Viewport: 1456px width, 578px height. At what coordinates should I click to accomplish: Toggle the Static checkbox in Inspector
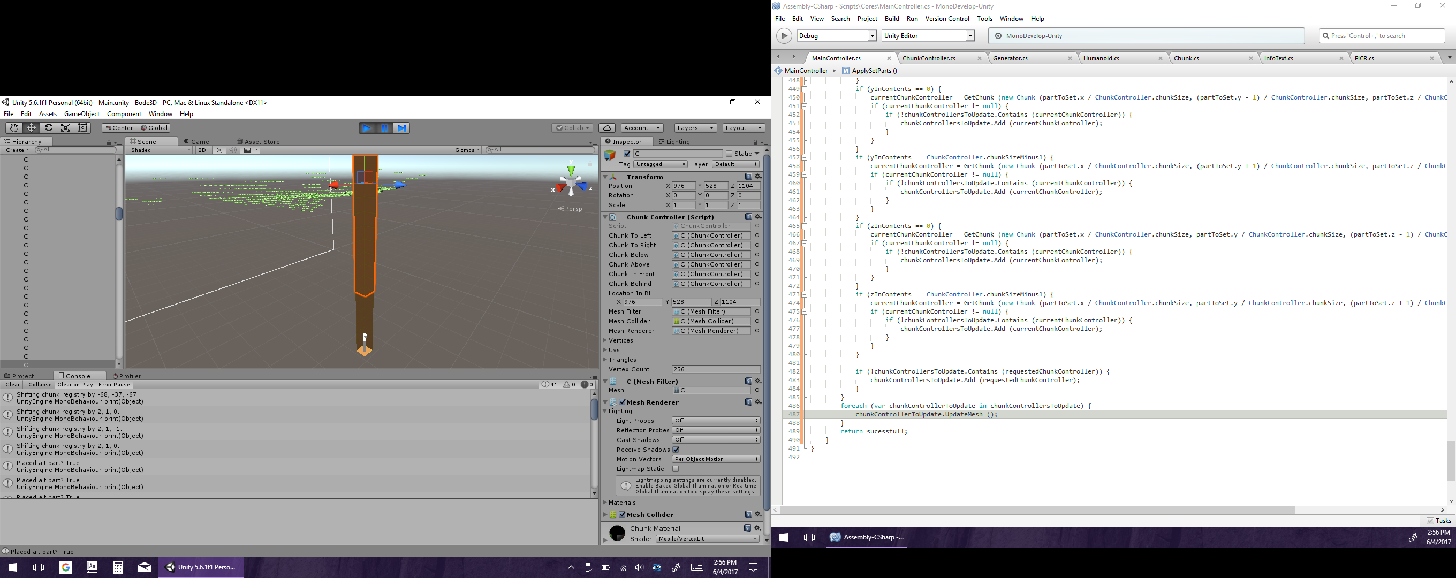tap(729, 154)
